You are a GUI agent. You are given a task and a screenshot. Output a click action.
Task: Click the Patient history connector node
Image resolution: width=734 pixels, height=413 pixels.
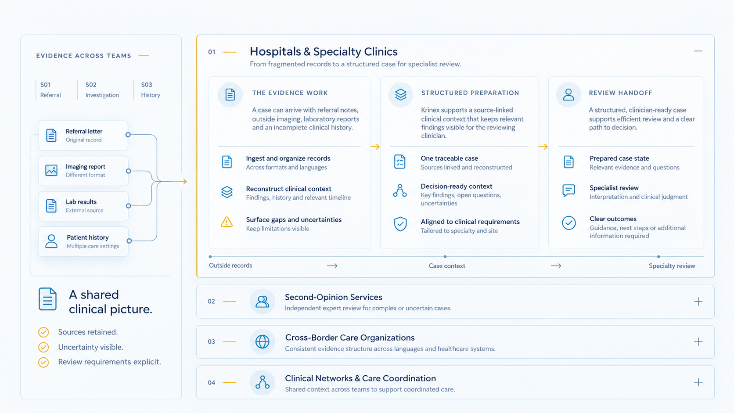[x=129, y=241]
